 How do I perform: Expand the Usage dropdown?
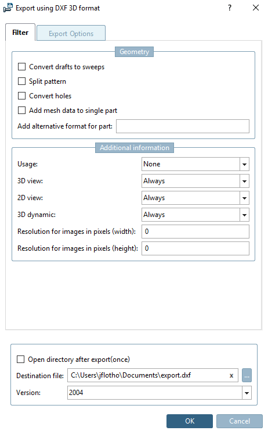pos(244,164)
